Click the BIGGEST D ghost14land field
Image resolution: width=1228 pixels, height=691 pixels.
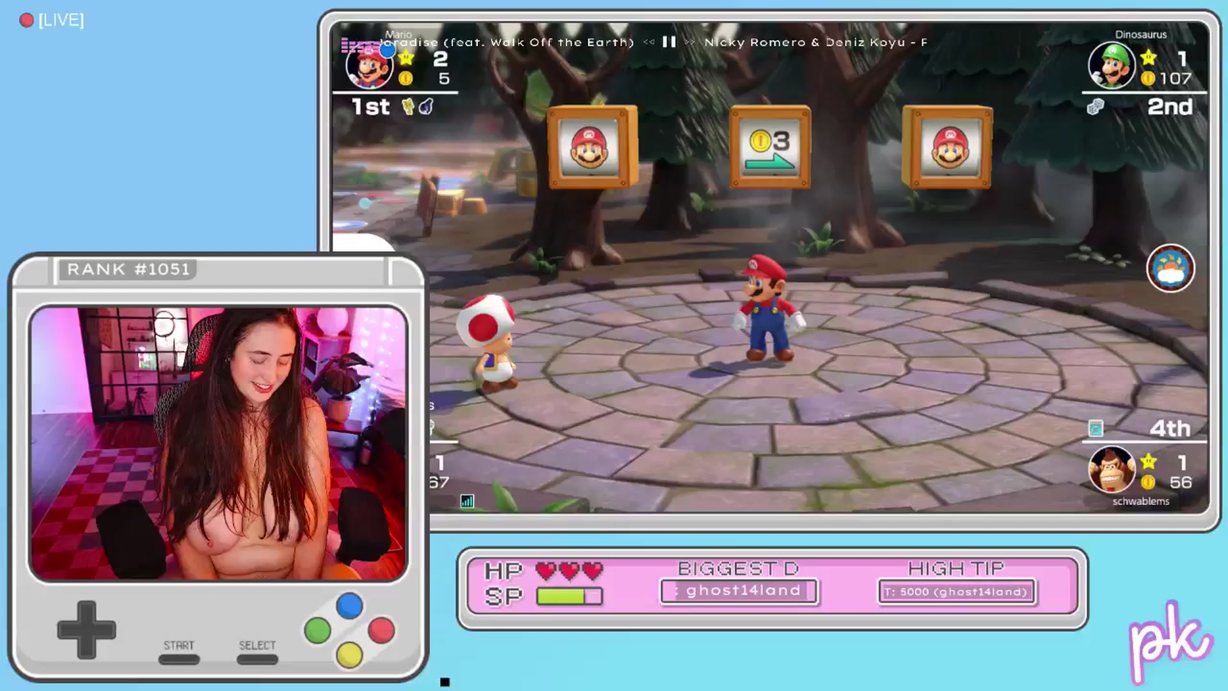pos(739,591)
